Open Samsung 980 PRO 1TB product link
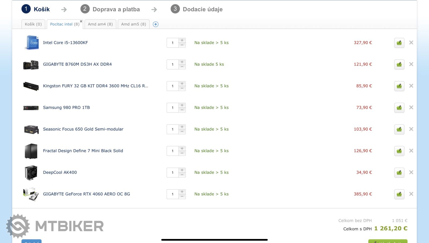Viewport: 429px width, 243px height. tap(66, 107)
